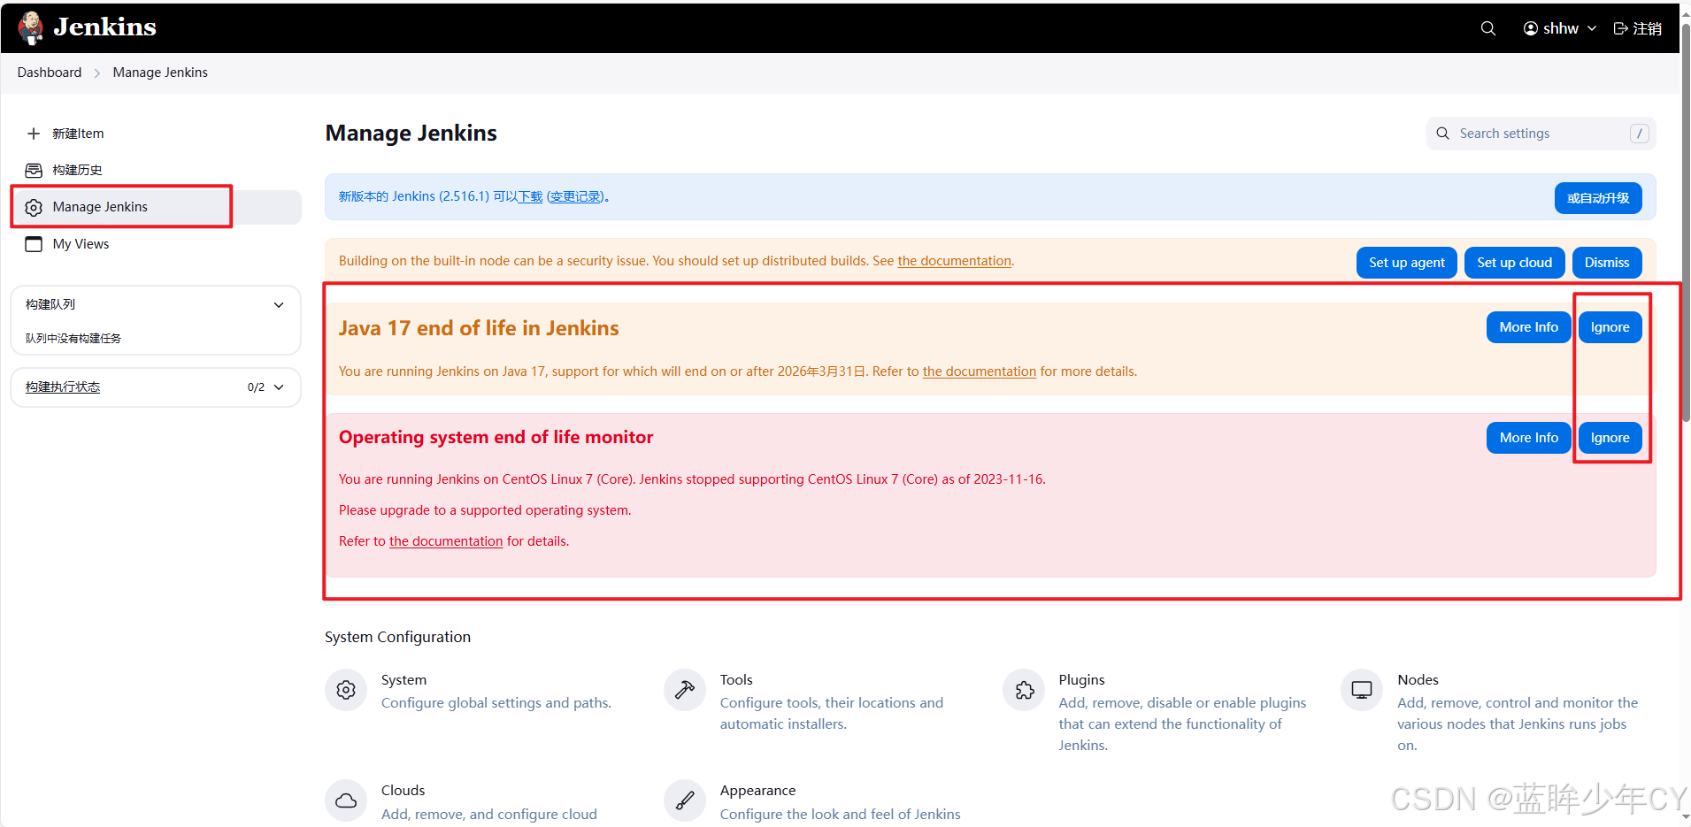Open the 新建Item sidebar entry

(x=156, y=134)
